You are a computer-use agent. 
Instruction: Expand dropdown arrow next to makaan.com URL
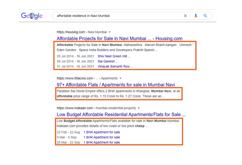[139, 108]
